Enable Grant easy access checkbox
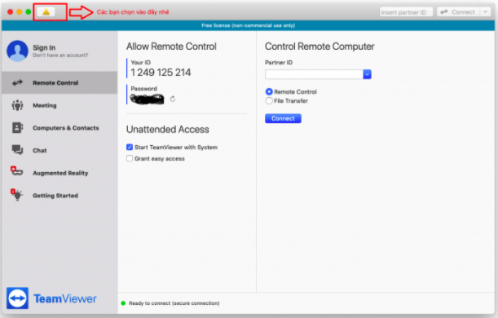498x318 pixels. click(x=130, y=158)
